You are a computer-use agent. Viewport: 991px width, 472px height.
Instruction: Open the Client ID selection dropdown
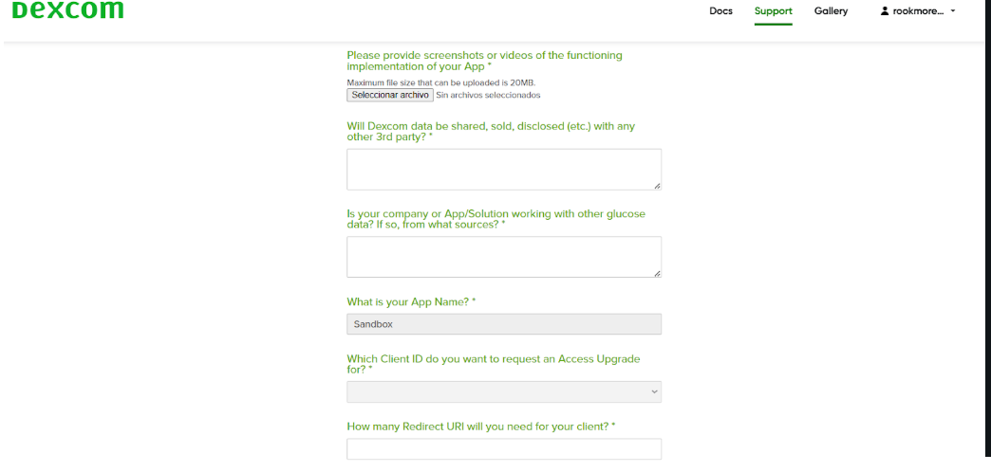point(503,391)
